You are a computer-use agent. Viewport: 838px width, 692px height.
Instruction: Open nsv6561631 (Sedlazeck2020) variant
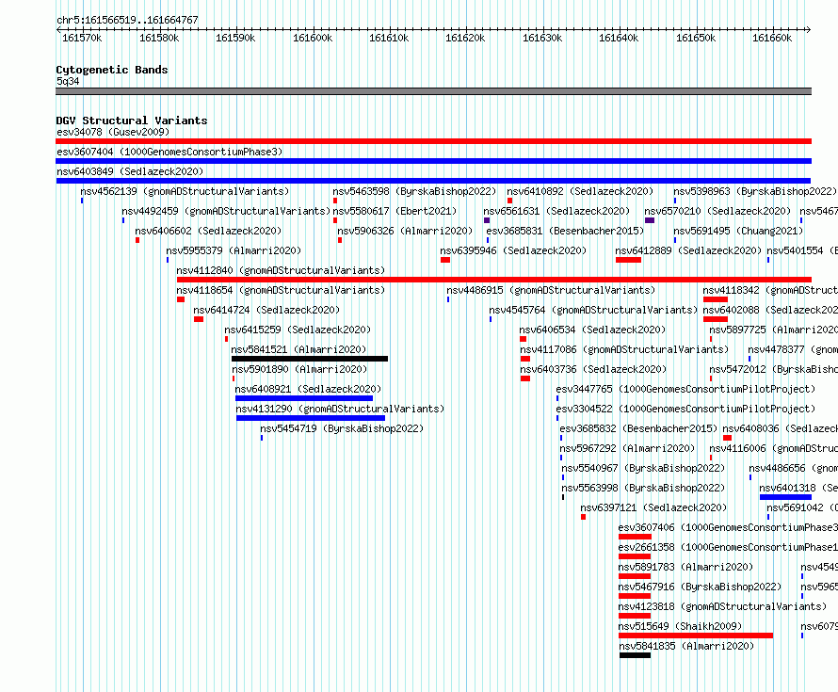(x=556, y=211)
